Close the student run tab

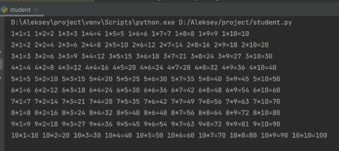[x=36, y=10]
